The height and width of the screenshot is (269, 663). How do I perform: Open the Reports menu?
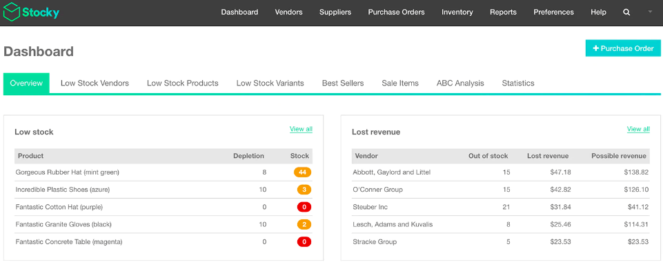click(503, 12)
